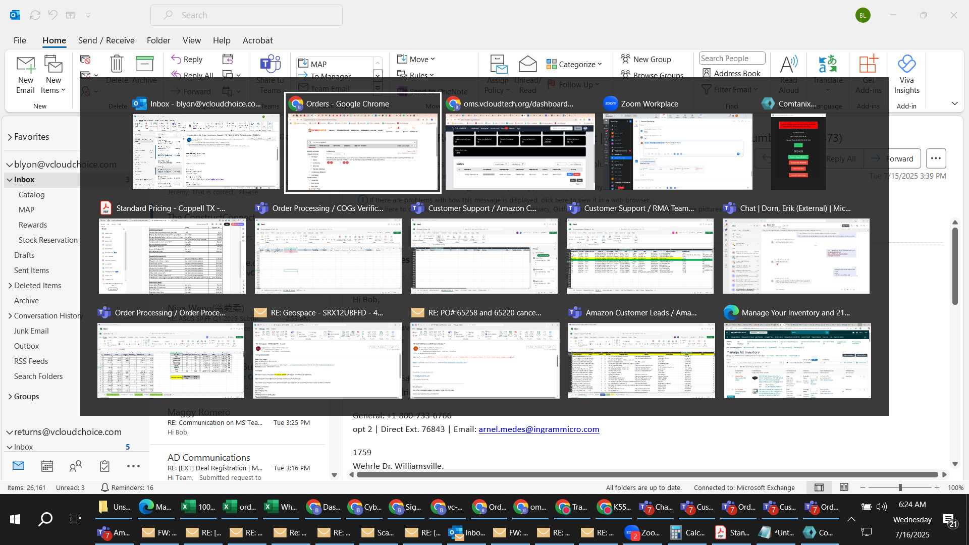The image size is (969, 545).
Task: Open the Acrobat tab
Action: [x=257, y=40]
